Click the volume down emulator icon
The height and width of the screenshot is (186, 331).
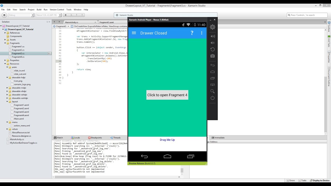pos(213,43)
